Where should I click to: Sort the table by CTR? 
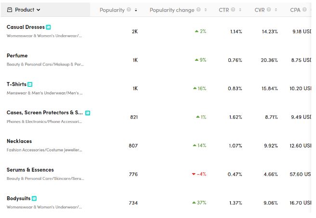[241, 10]
